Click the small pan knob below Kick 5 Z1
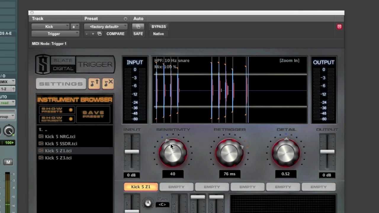 click(x=148, y=203)
